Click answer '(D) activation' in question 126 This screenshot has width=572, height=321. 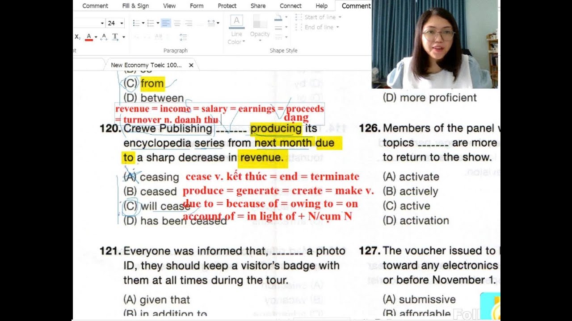[416, 221]
